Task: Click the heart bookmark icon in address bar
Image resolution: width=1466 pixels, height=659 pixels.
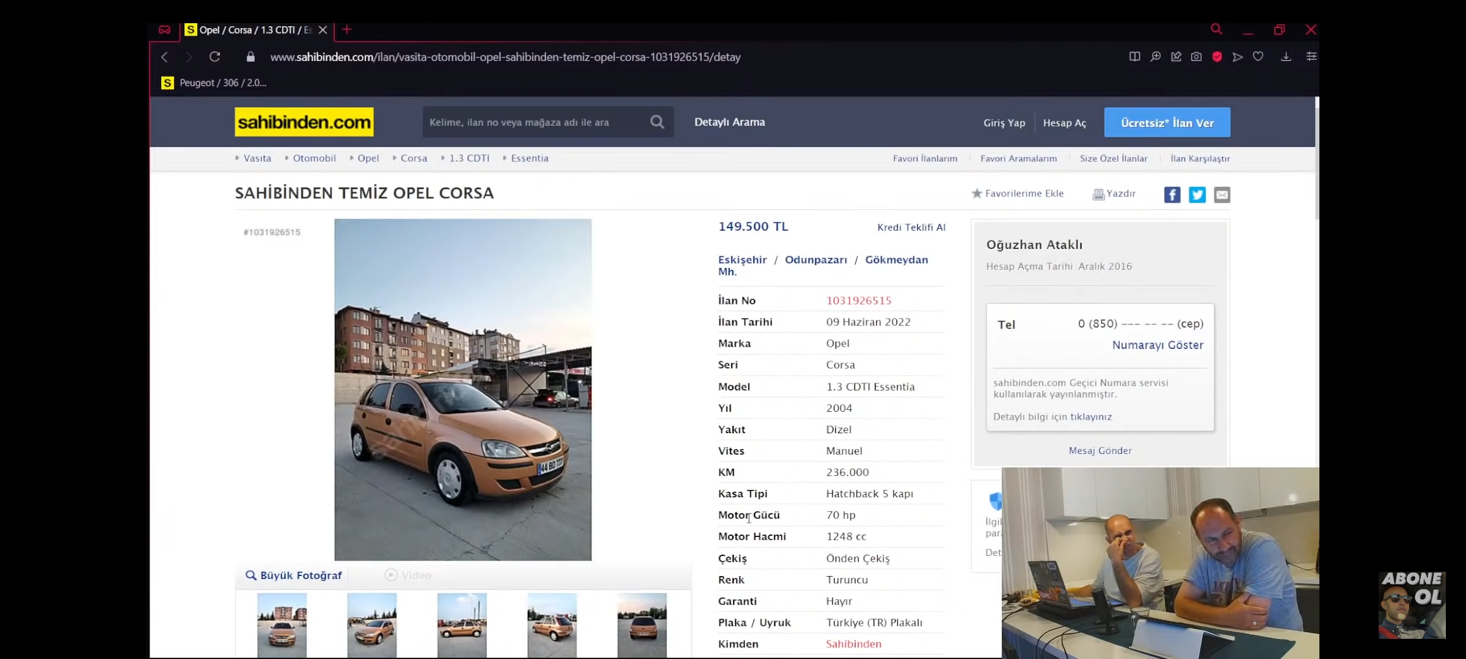Action: tap(1258, 57)
